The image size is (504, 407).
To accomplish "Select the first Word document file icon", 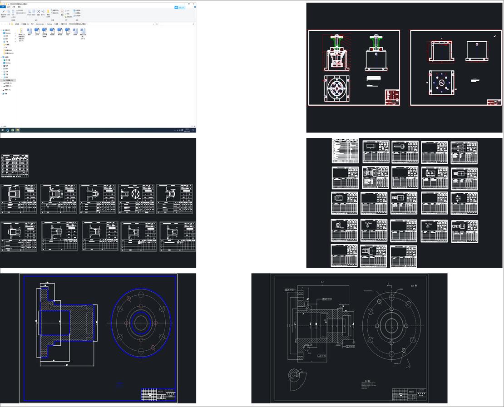I will pos(29,31).
